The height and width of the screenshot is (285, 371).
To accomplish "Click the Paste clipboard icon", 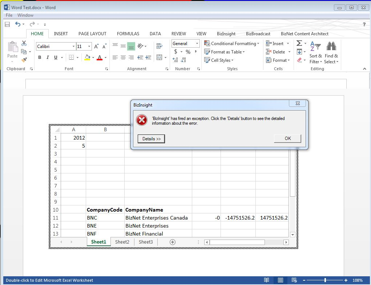I will point(13,47).
